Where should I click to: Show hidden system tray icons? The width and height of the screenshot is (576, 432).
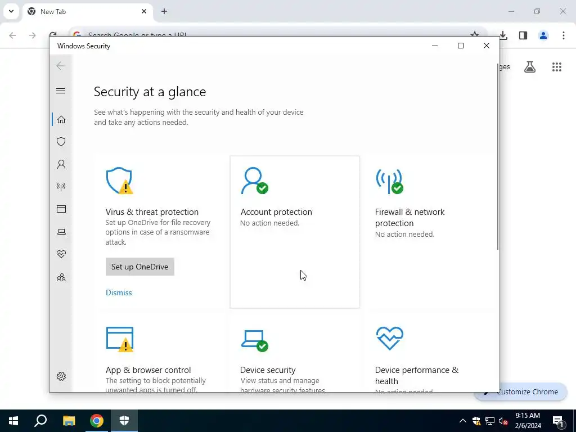point(463,421)
